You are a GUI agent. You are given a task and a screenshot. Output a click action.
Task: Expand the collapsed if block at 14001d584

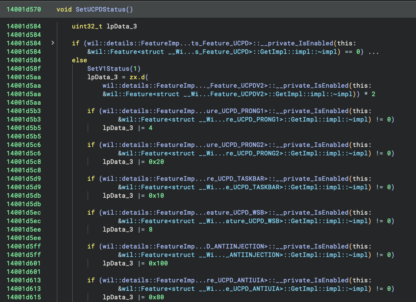(x=53, y=43)
